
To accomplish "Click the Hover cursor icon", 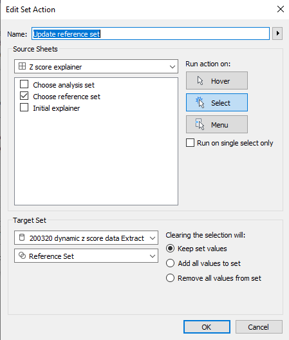I will point(200,80).
